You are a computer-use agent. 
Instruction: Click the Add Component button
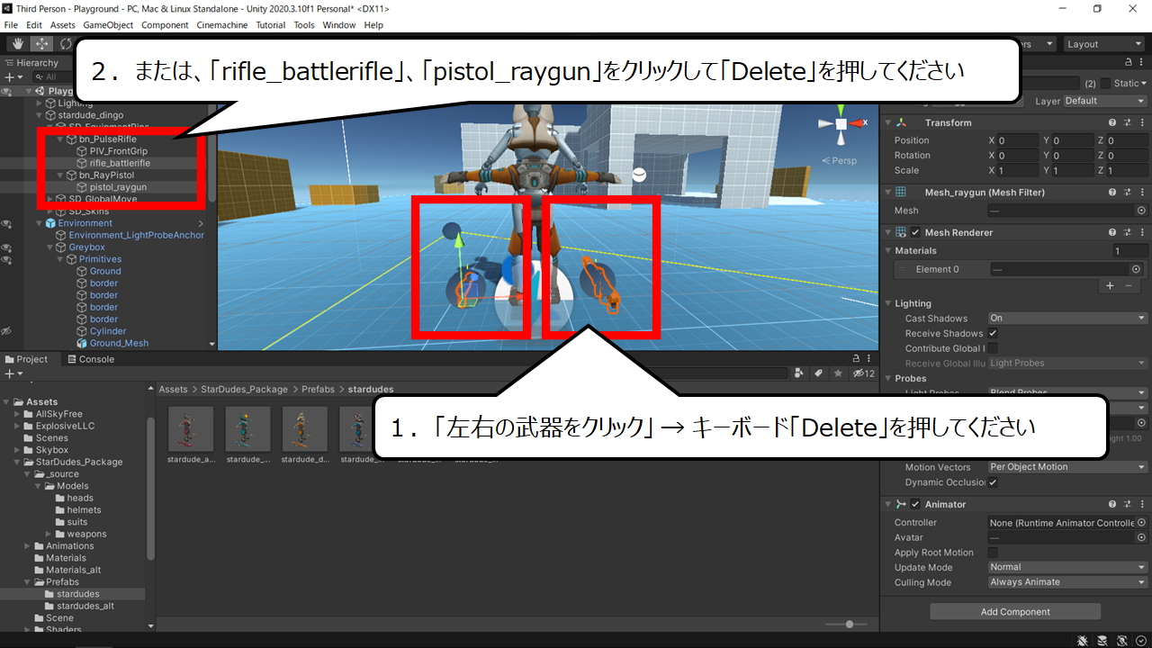1015,612
